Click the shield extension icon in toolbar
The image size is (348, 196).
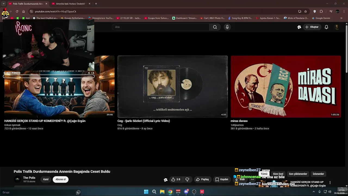(x=315, y=11)
